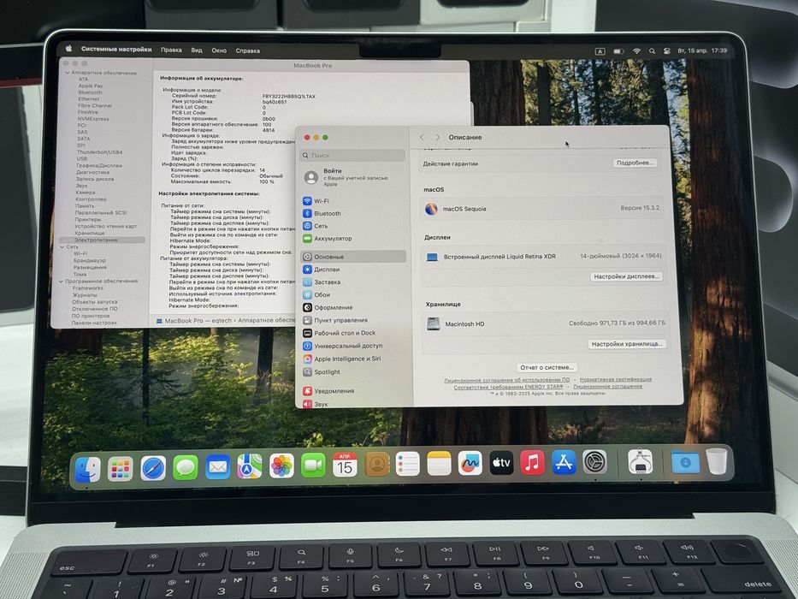Collapse Сеть section in System Information
The width and height of the screenshot is (798, 599).
click(x=62, y=246)
